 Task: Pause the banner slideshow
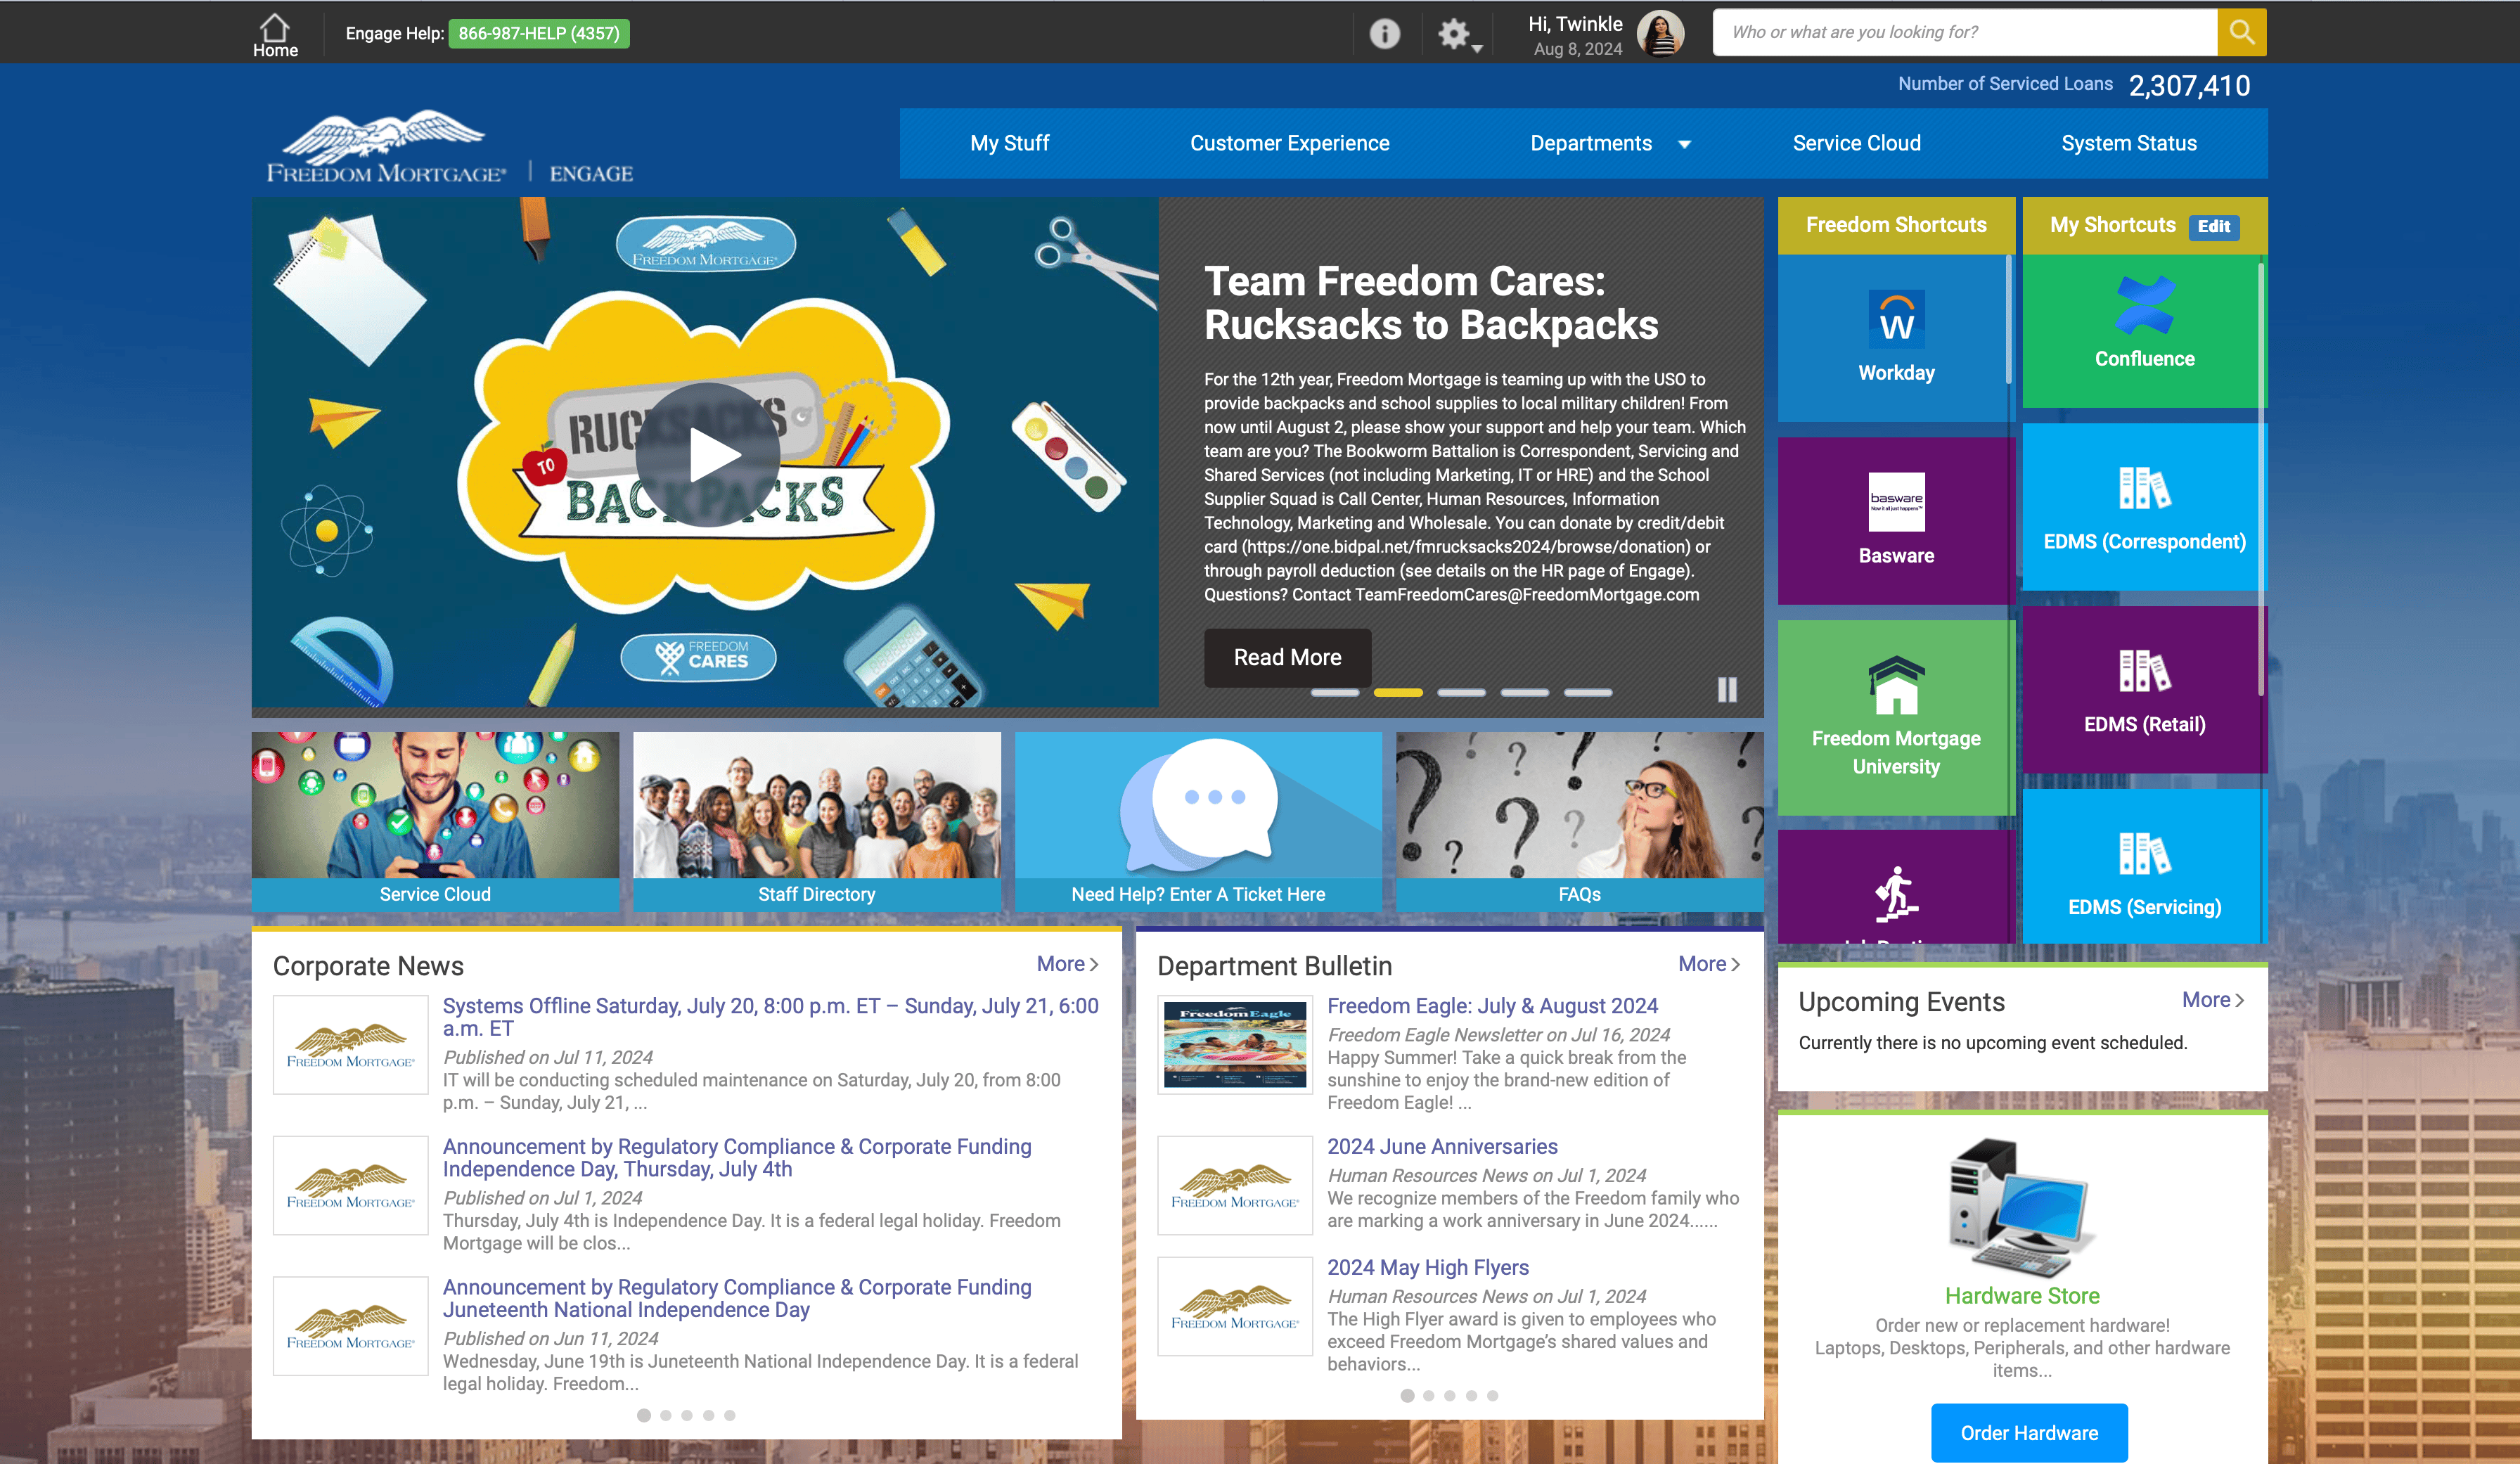coord(1727,690)
